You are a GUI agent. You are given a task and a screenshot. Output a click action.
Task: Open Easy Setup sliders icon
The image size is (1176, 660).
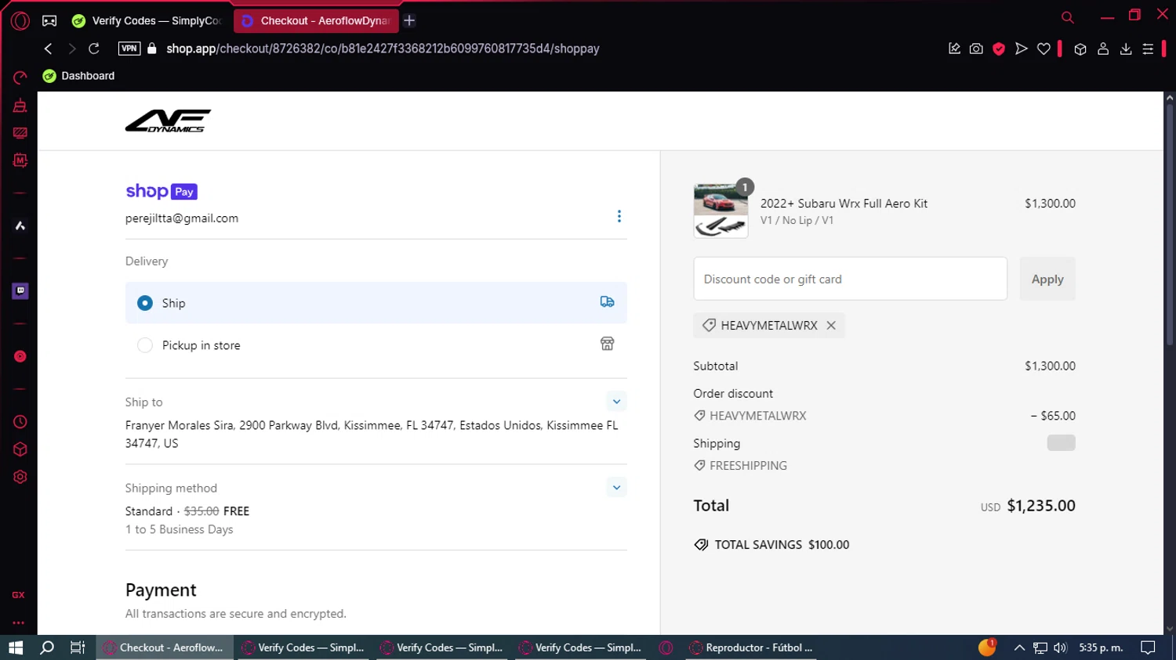click(x=1148, y=49)
